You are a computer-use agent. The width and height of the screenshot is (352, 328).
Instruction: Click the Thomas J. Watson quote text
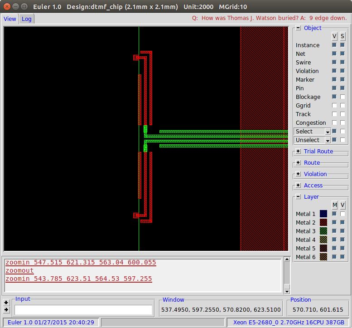(x=270, y=18)
